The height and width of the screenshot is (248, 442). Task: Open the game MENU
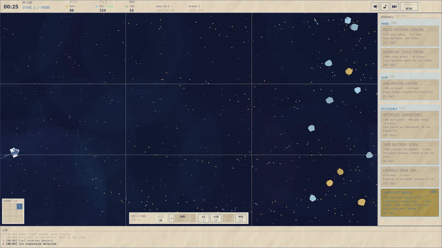(x=409, y=7)
